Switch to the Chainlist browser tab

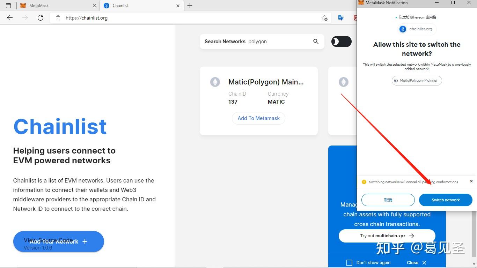tap(140, 6)
